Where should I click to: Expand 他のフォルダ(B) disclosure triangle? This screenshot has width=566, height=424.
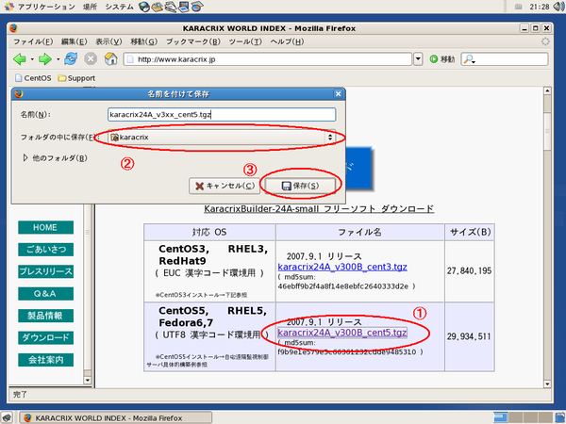[x=25, y=158]
